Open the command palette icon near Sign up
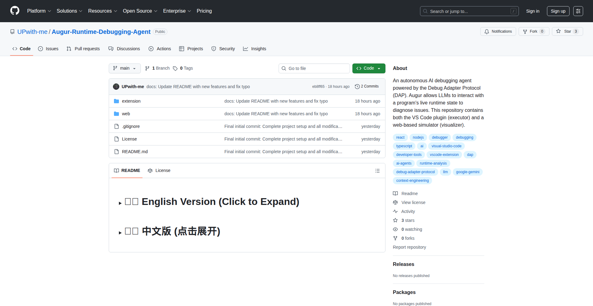Image resolution: width=593 pixels, height=306 pixels. coord(578,11)
